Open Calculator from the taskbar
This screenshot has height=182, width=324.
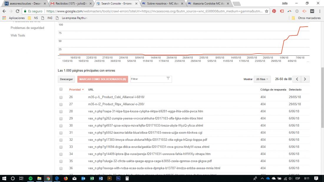[127, 178]
